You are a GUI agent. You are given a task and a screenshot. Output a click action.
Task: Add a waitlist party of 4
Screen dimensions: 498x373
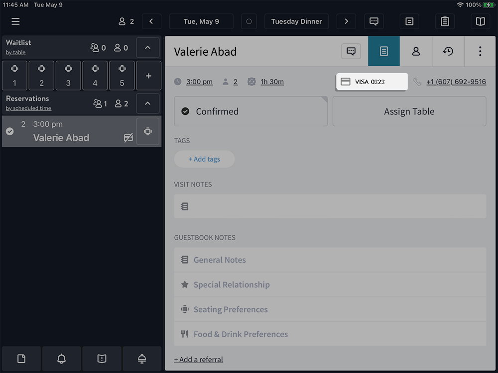(x=95, y=76)
